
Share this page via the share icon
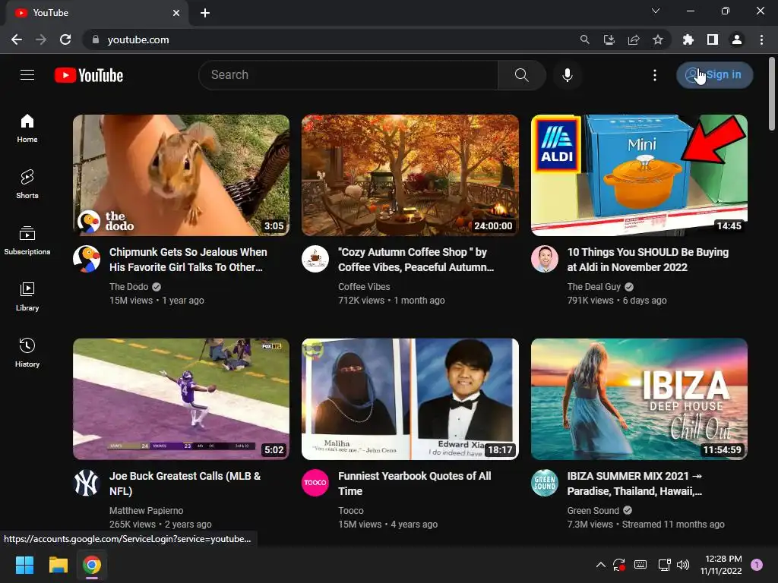point(634,39)
